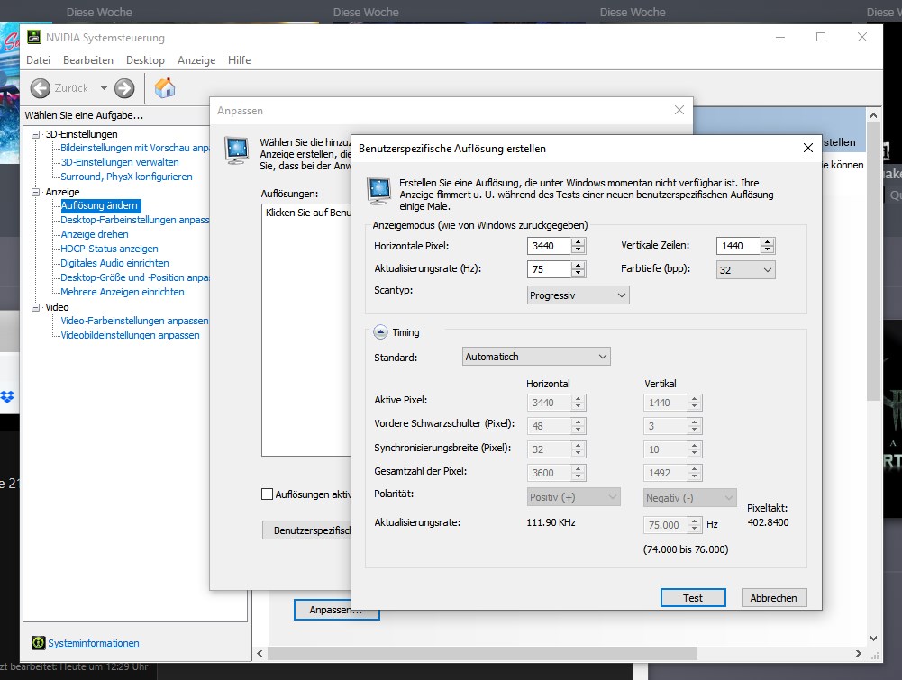The width and height of the screenshot is (902, 680).
Task: Click the Horizontale Pixel input field
Action: pyautogui.click(x=549, y=246)
